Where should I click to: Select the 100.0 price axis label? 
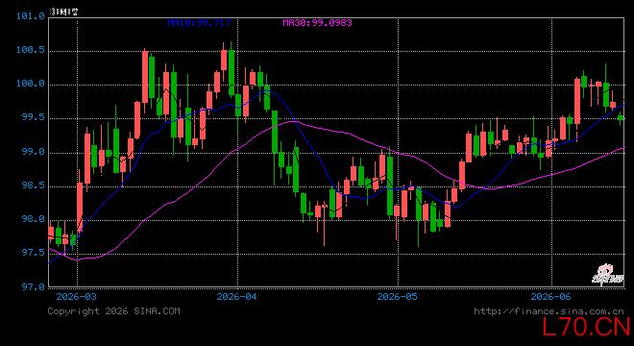(31, 84)
